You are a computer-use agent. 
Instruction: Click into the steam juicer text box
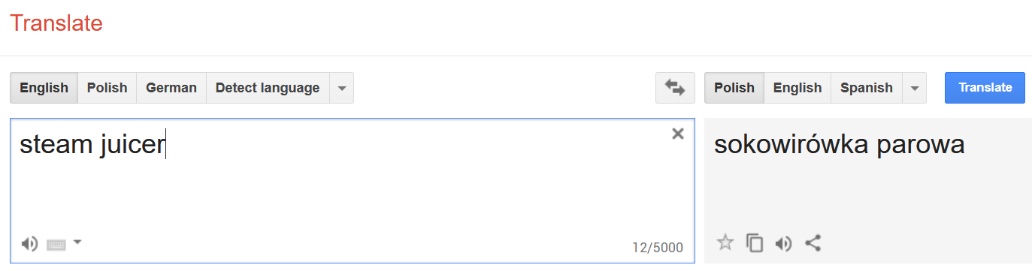click(353, 191)
